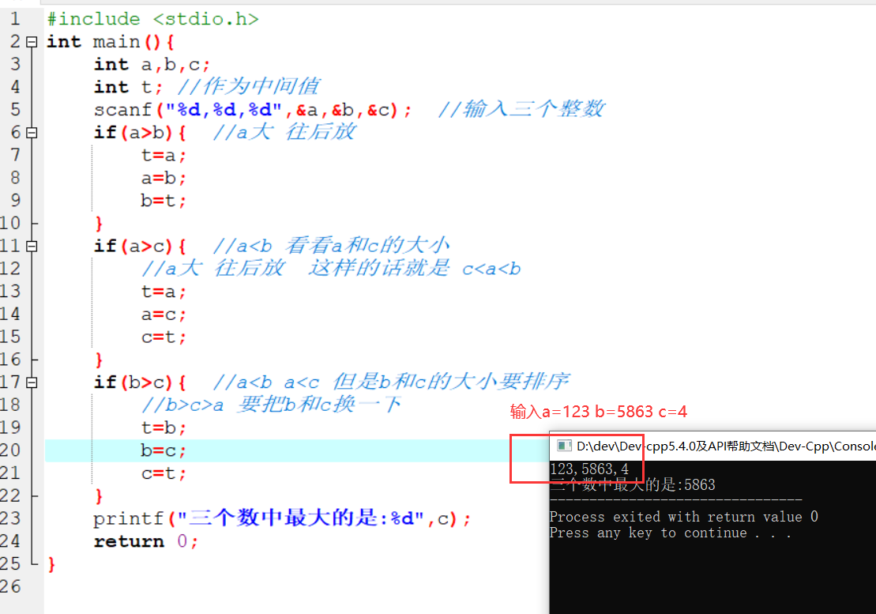The width and height of the screenshot is (876, 614).
Task: Click console input line '123,5863,4'
Action: 589,469
